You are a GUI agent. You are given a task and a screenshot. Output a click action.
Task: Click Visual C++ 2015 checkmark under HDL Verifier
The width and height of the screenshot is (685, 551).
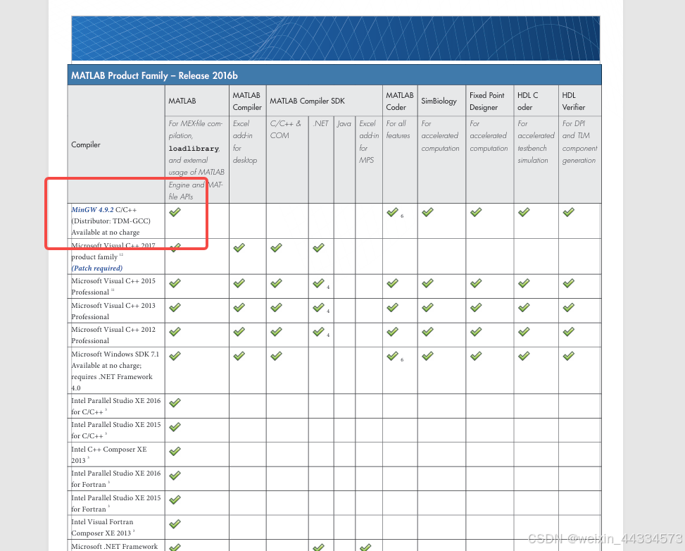tap(568, 283)
